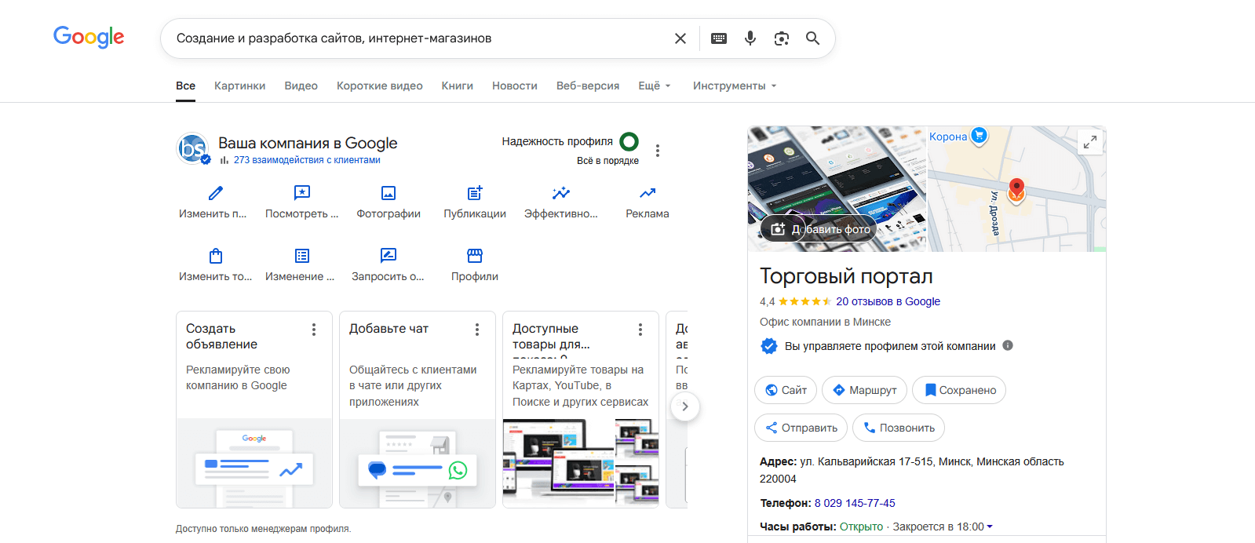
Task: Click phone number 8 029 145-77-45
Action: pyautogui.click(x=855, y=503)
